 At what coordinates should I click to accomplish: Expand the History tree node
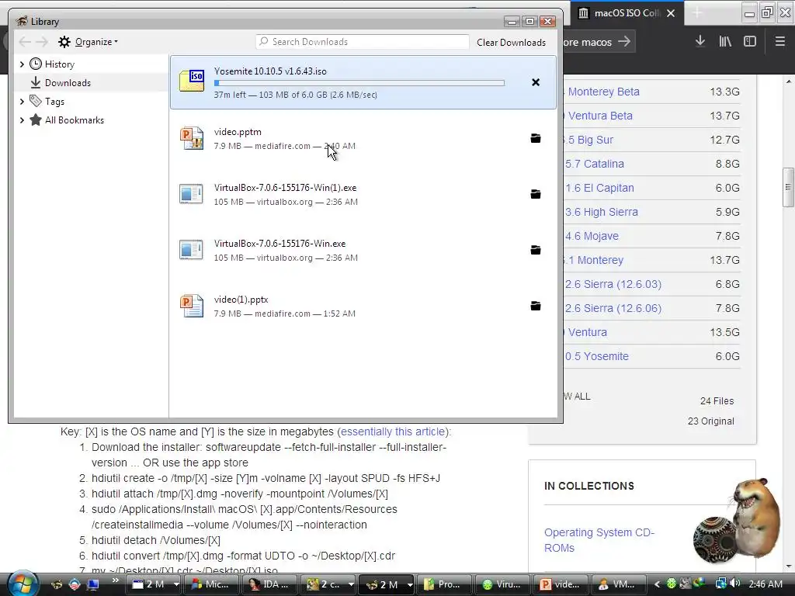(21, 64)
